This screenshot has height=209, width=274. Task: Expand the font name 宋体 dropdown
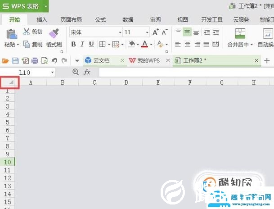click(120, 32)
